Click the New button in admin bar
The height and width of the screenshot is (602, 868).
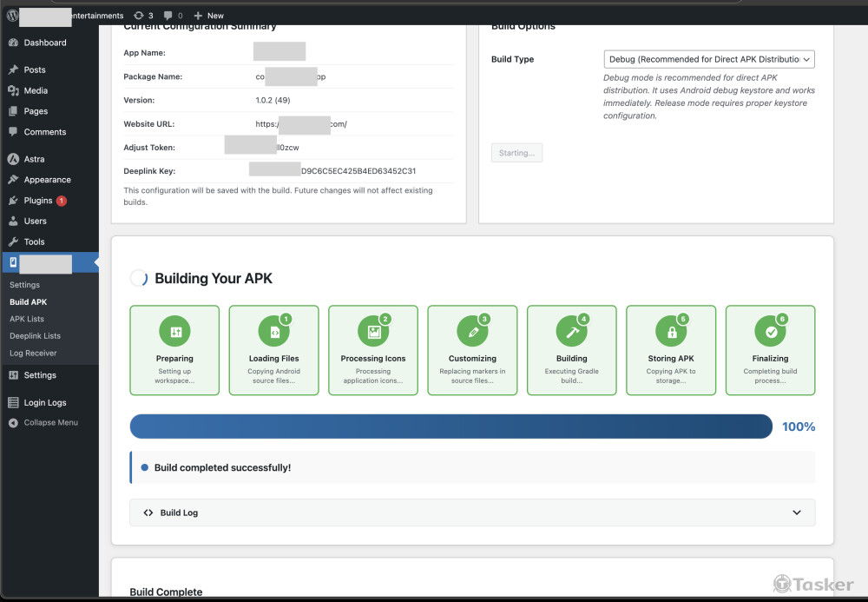click(208, 16)
